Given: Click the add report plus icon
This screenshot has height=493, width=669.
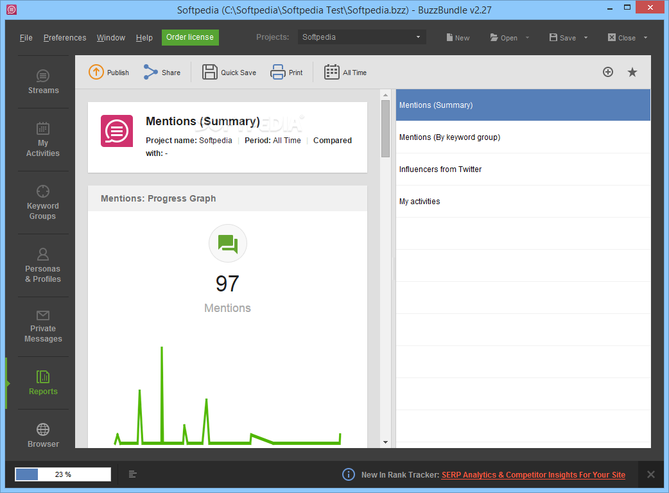Looking at the screenshot, I should (x=608, y=72).
